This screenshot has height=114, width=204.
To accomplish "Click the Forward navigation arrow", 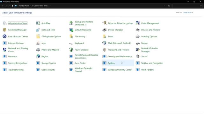I will click(x=6, y=6).
